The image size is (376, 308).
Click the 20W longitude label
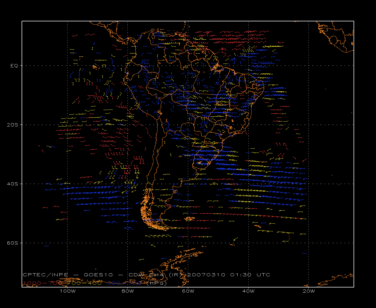(x=309, y=291)
